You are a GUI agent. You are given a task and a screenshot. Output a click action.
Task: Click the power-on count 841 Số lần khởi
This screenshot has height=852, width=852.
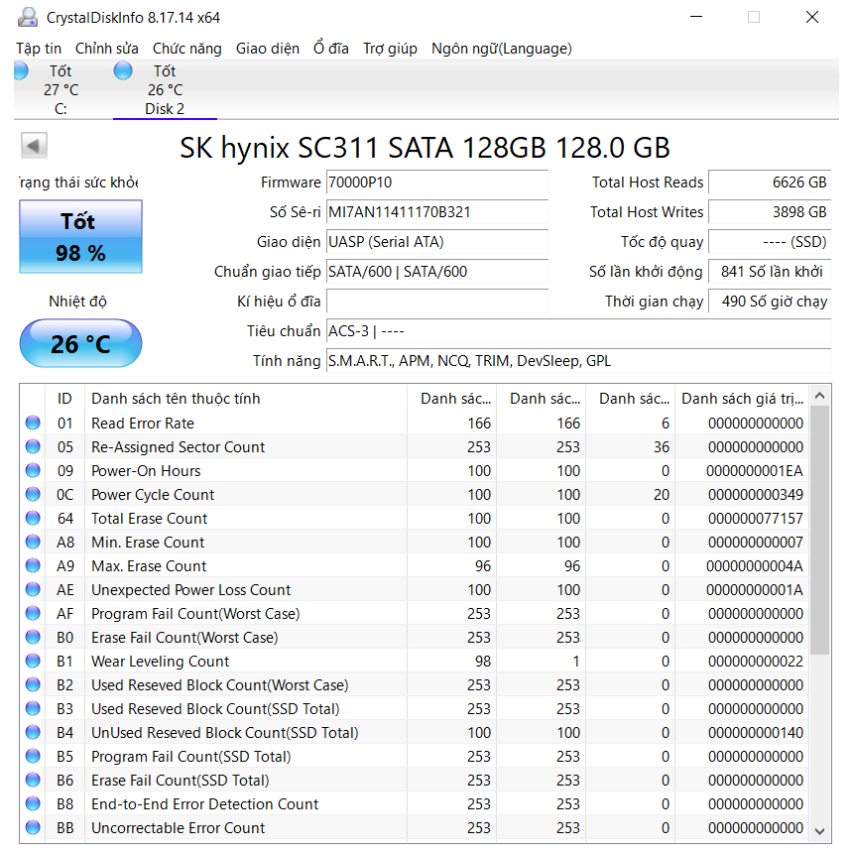(770, 272)
